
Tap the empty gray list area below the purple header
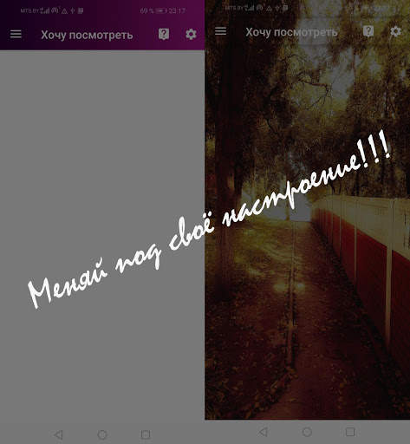(x=102, y=234)
